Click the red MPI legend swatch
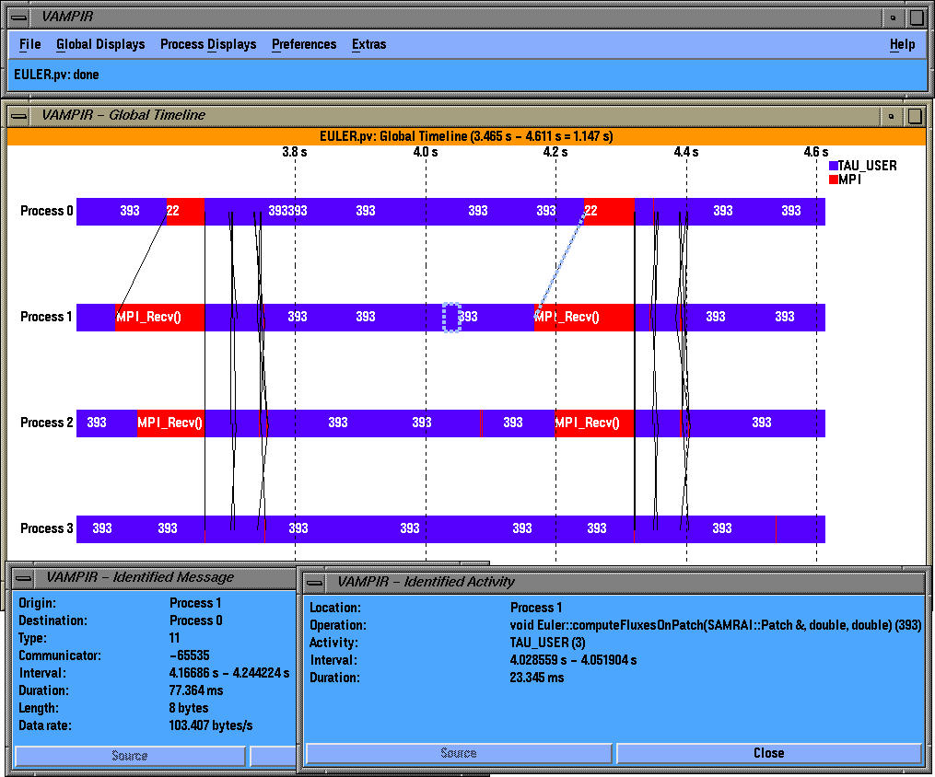This screenshot has height=777, width=935. [834, 180]
